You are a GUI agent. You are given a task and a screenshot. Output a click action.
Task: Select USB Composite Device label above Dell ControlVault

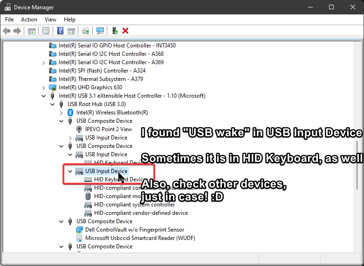pyautogui.click(x=104, y=221)
